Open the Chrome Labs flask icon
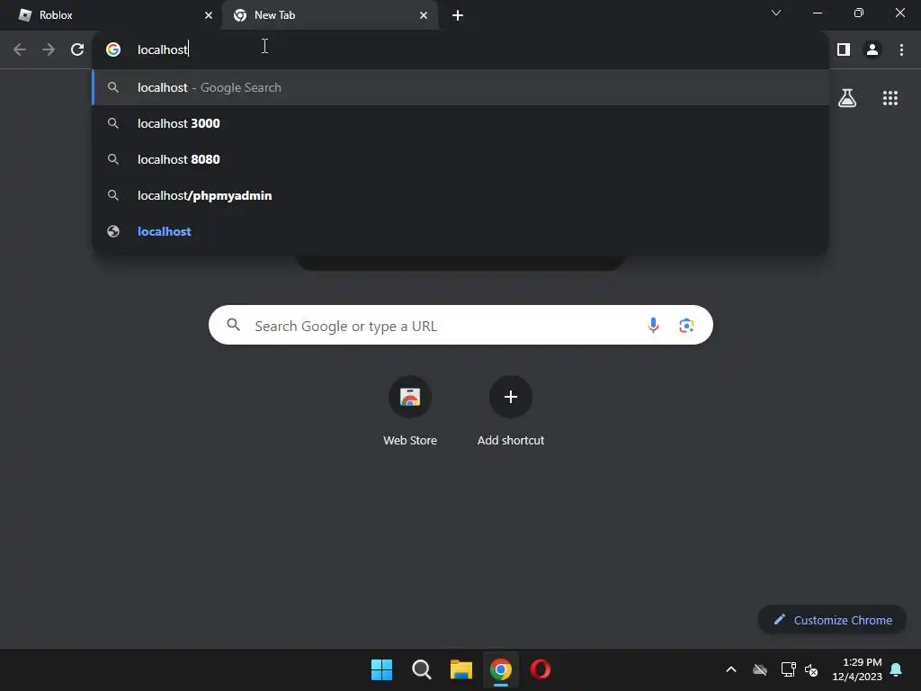The height and width of the screenshot is (691, 921). click(847, 98)
